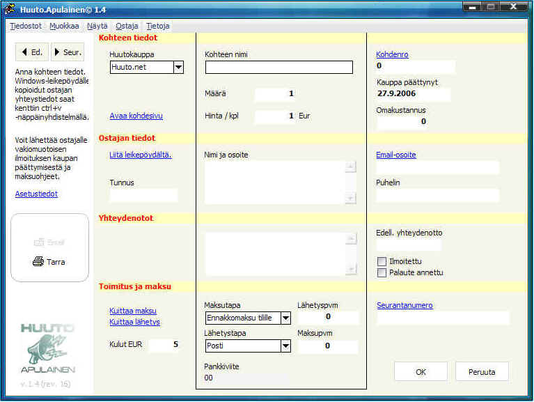Click the disabled Email envelope button

49,242
